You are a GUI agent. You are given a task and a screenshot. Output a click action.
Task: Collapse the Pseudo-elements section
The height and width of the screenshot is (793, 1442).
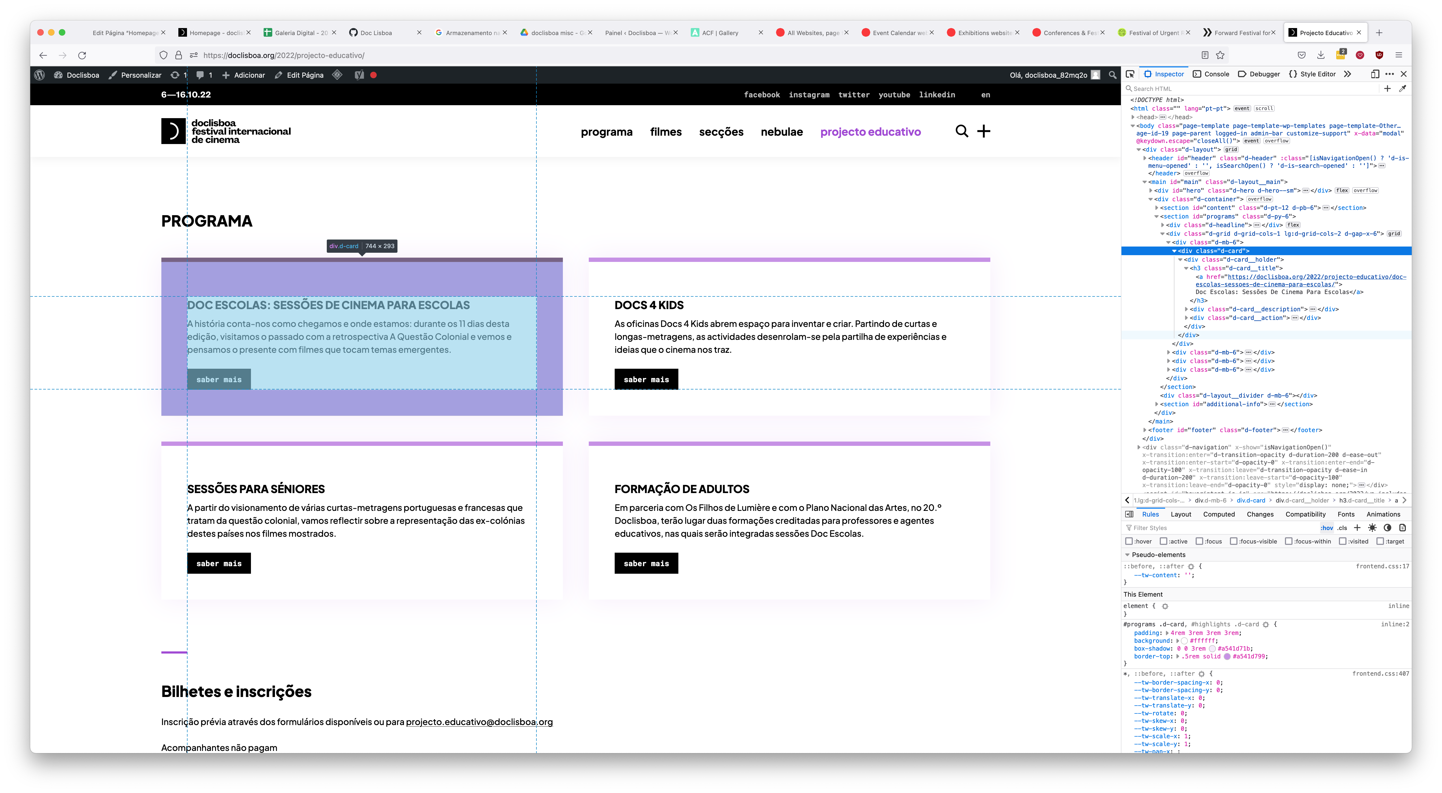[1127, 555]
